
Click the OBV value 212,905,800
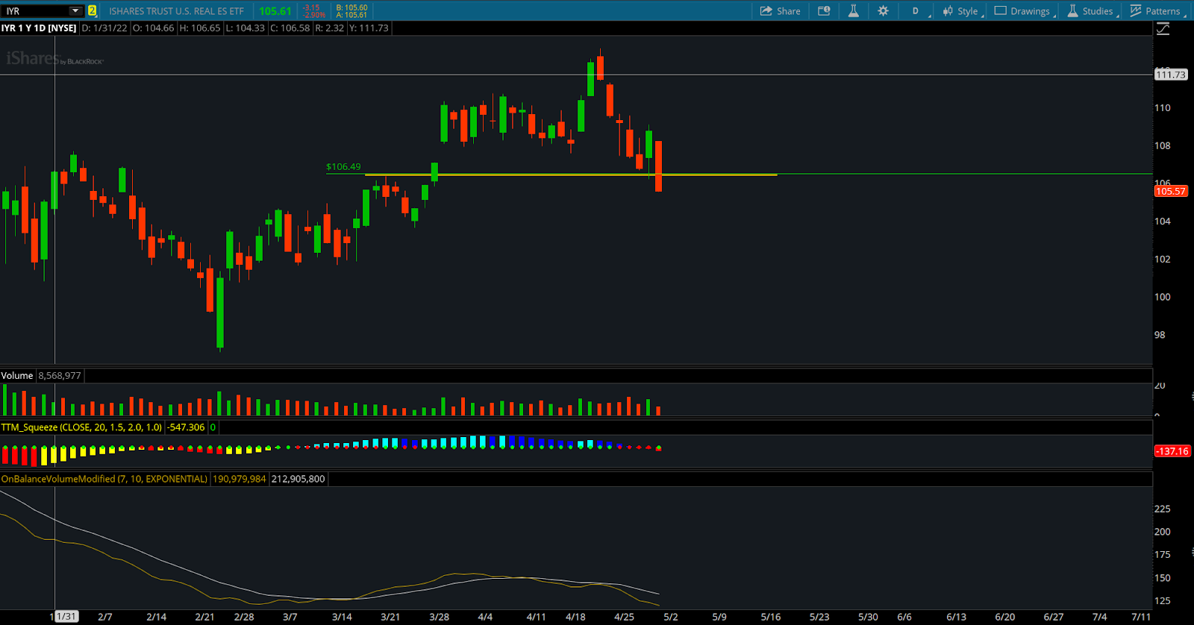tap(298, 479)
